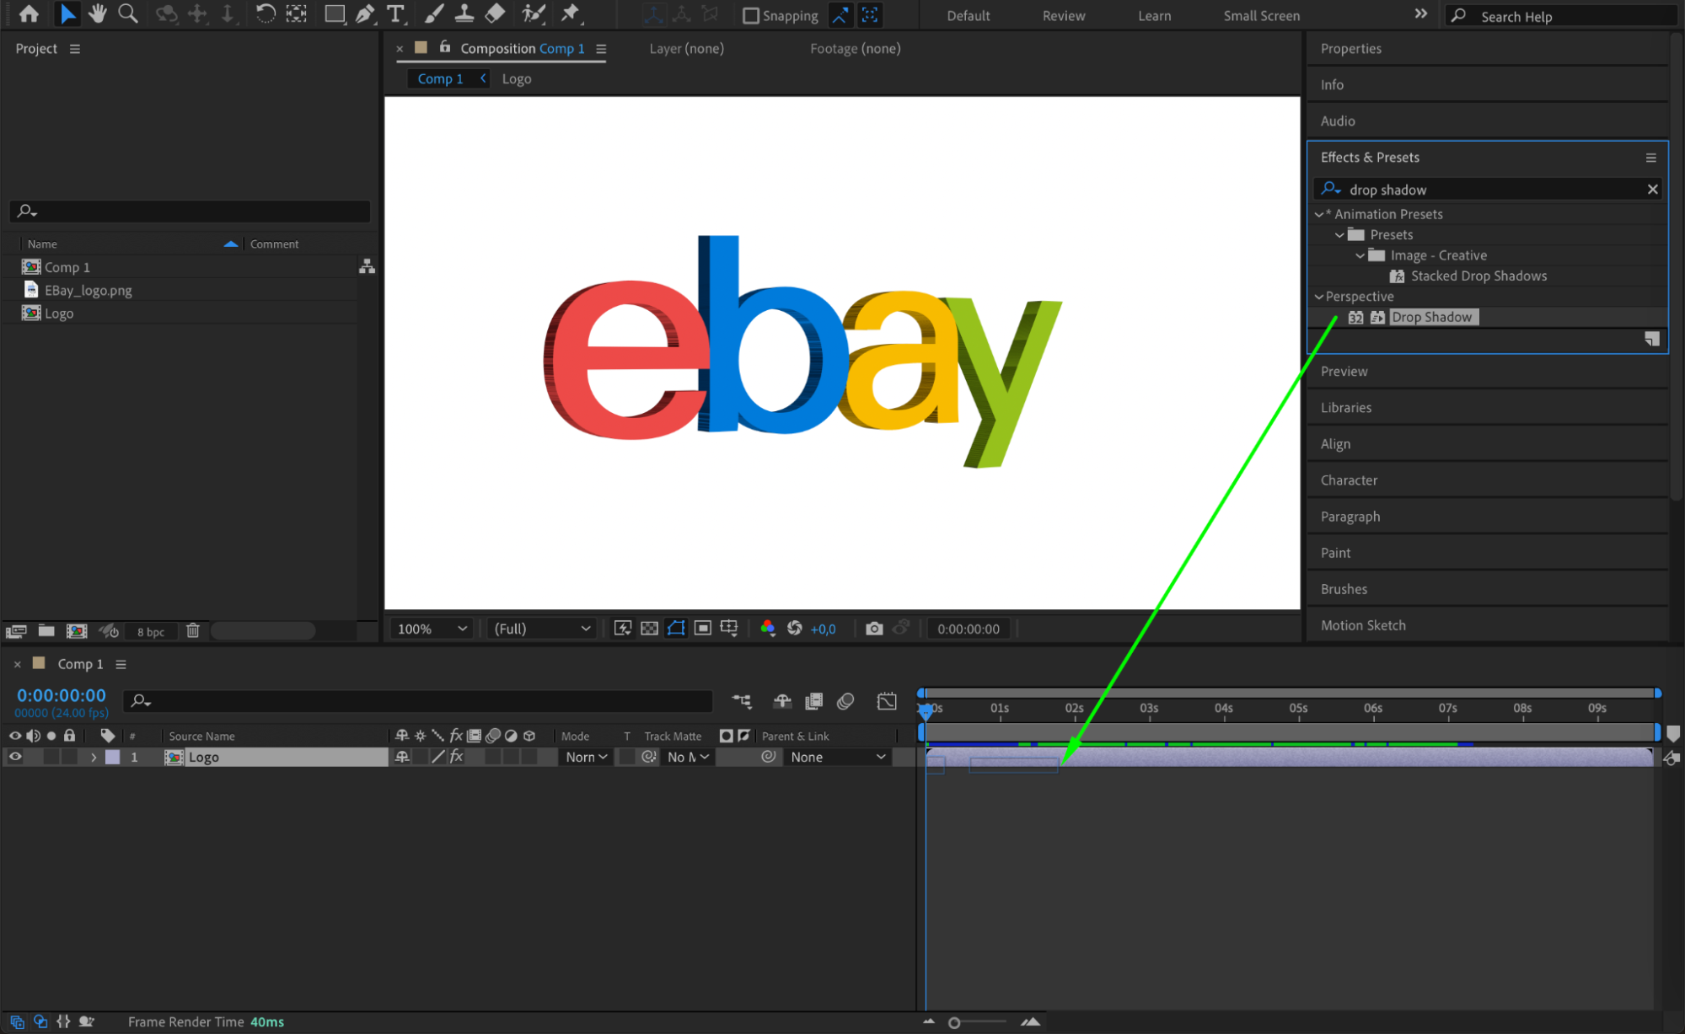Select the Puppet Pin tool
This screenshot has width=1685, height=1034.
tap(571, 13)
